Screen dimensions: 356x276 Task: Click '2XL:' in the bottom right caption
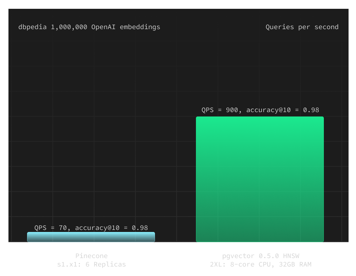(218, 264)
